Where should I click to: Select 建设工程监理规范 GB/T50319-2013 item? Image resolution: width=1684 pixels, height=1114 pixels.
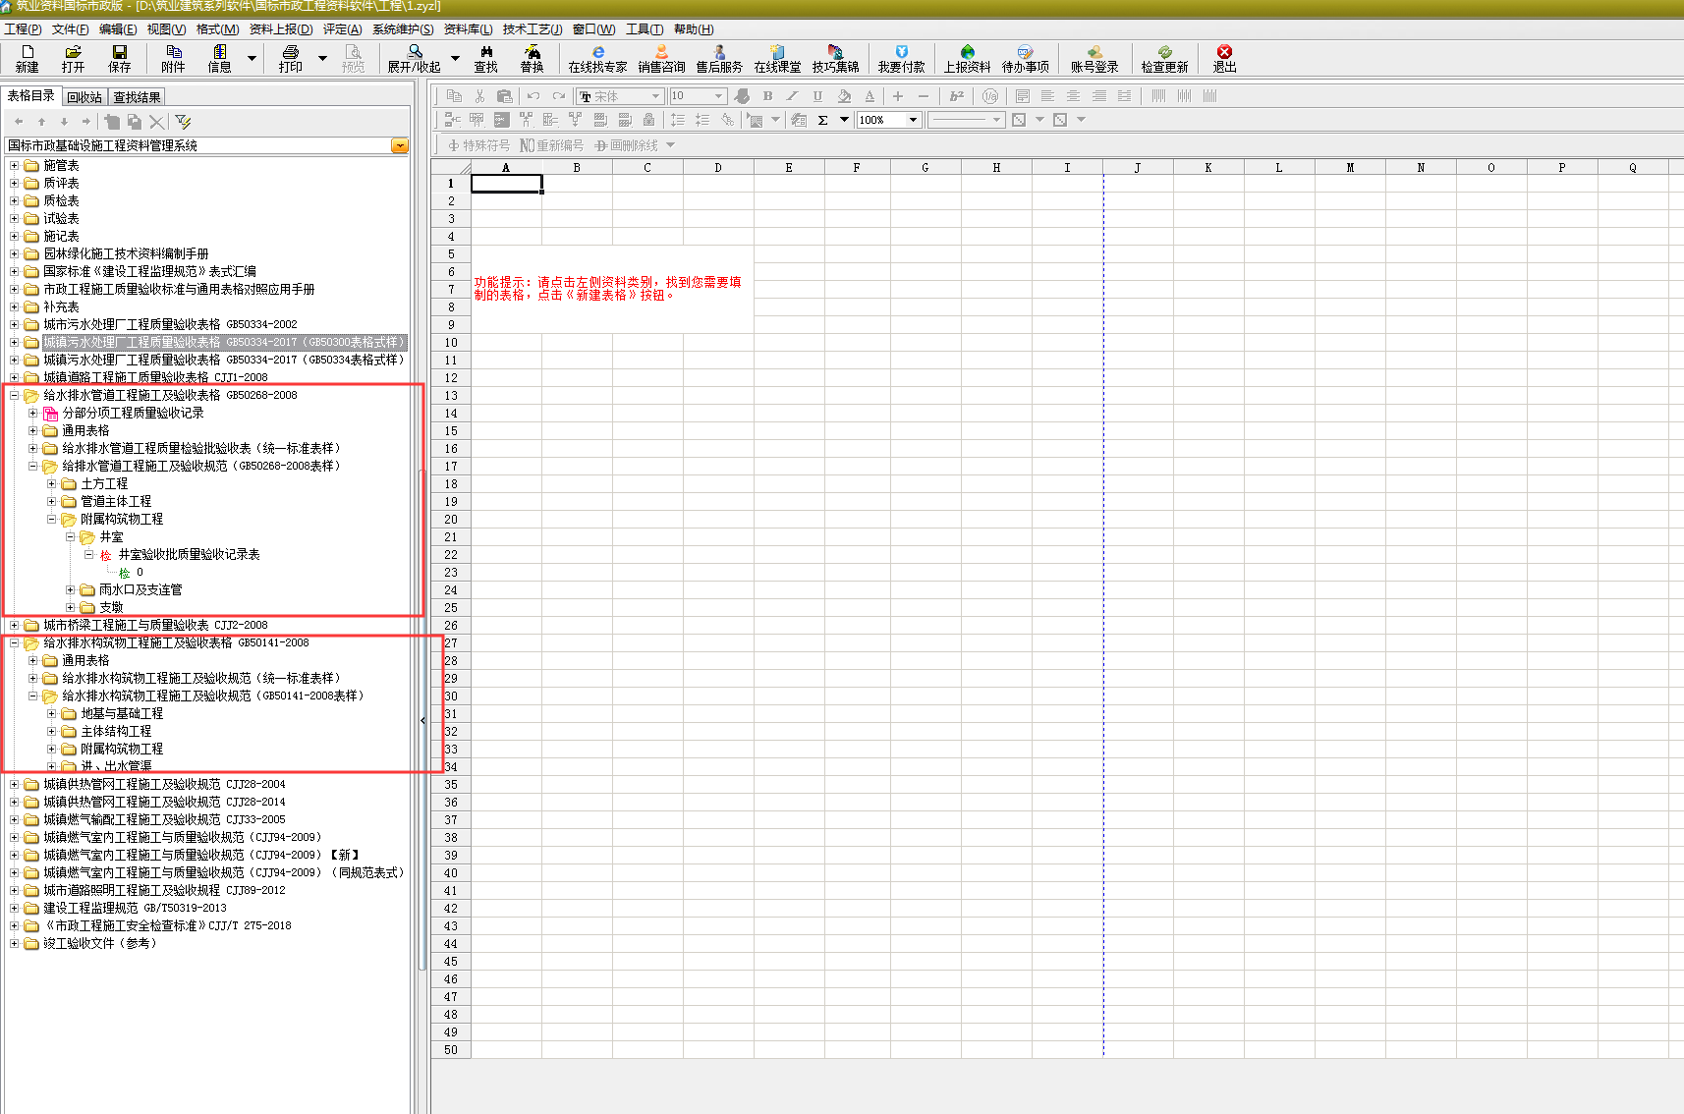135,908
